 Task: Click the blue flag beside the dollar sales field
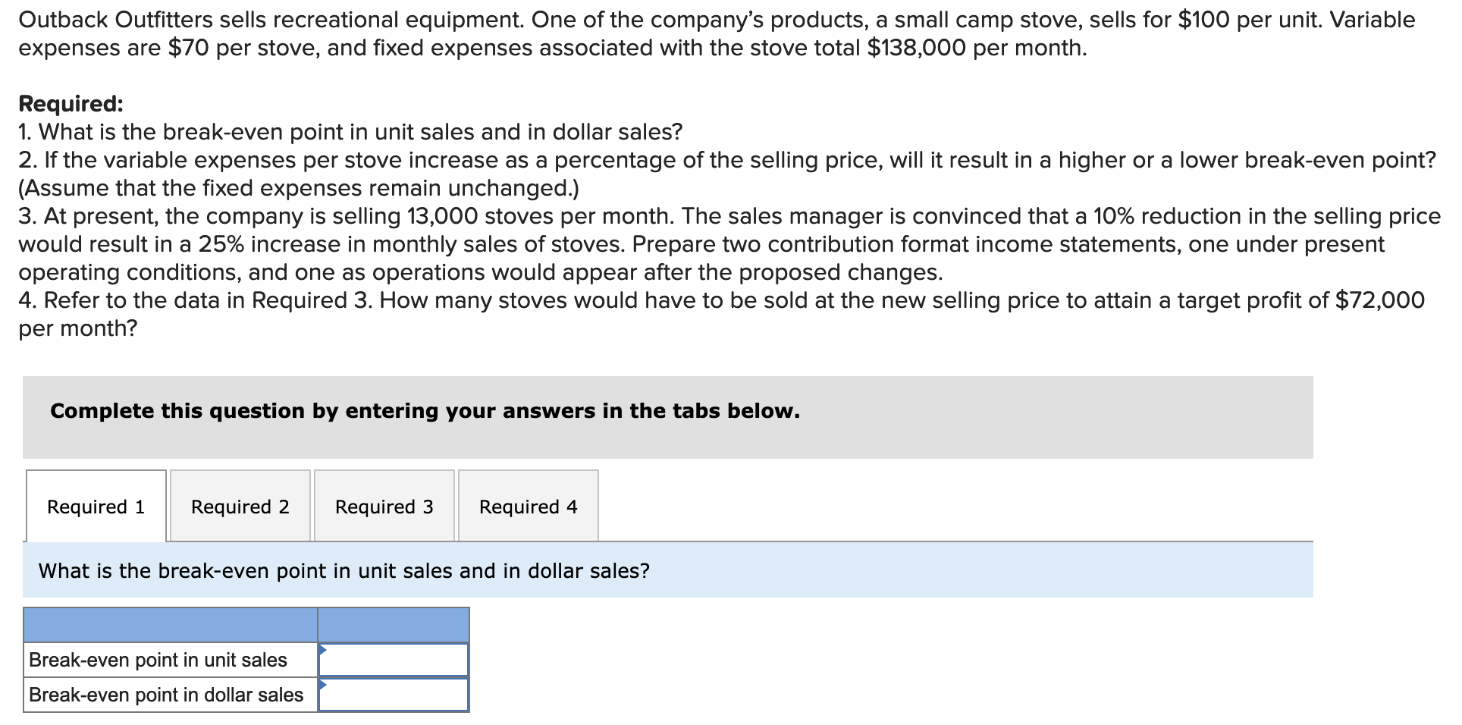tap(325, 685)
